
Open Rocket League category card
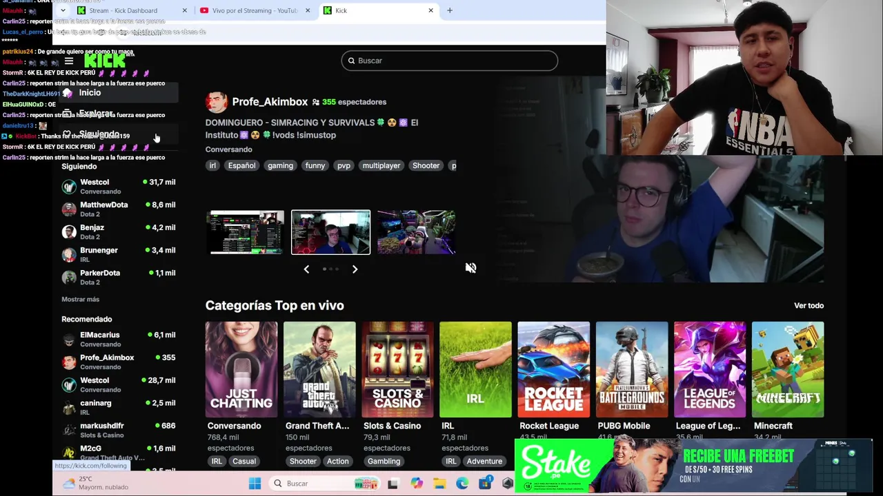[x=554, y=369]
